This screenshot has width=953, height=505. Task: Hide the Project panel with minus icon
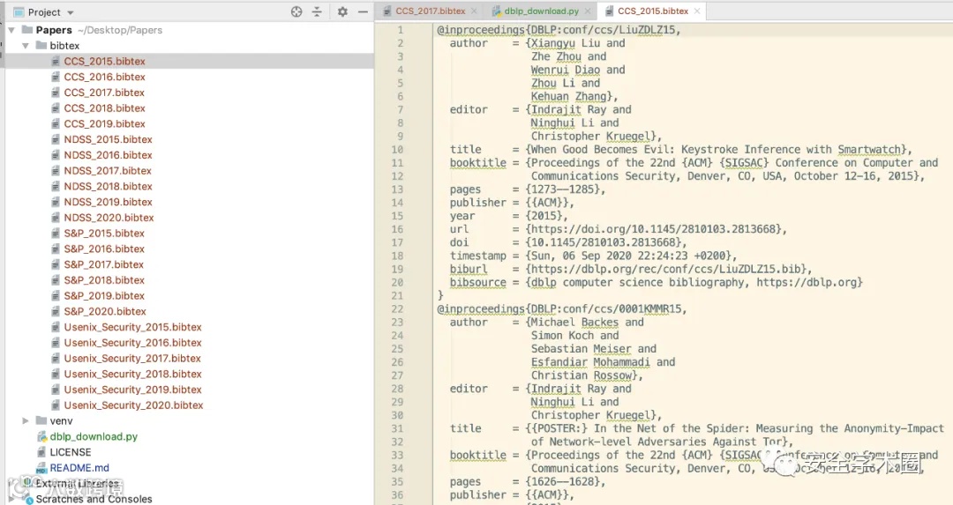coord(363,11)
